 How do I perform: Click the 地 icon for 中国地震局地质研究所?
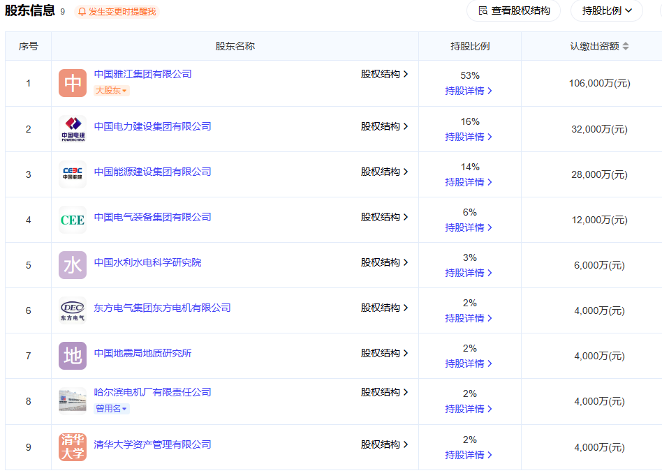click(x=72, y=355)
